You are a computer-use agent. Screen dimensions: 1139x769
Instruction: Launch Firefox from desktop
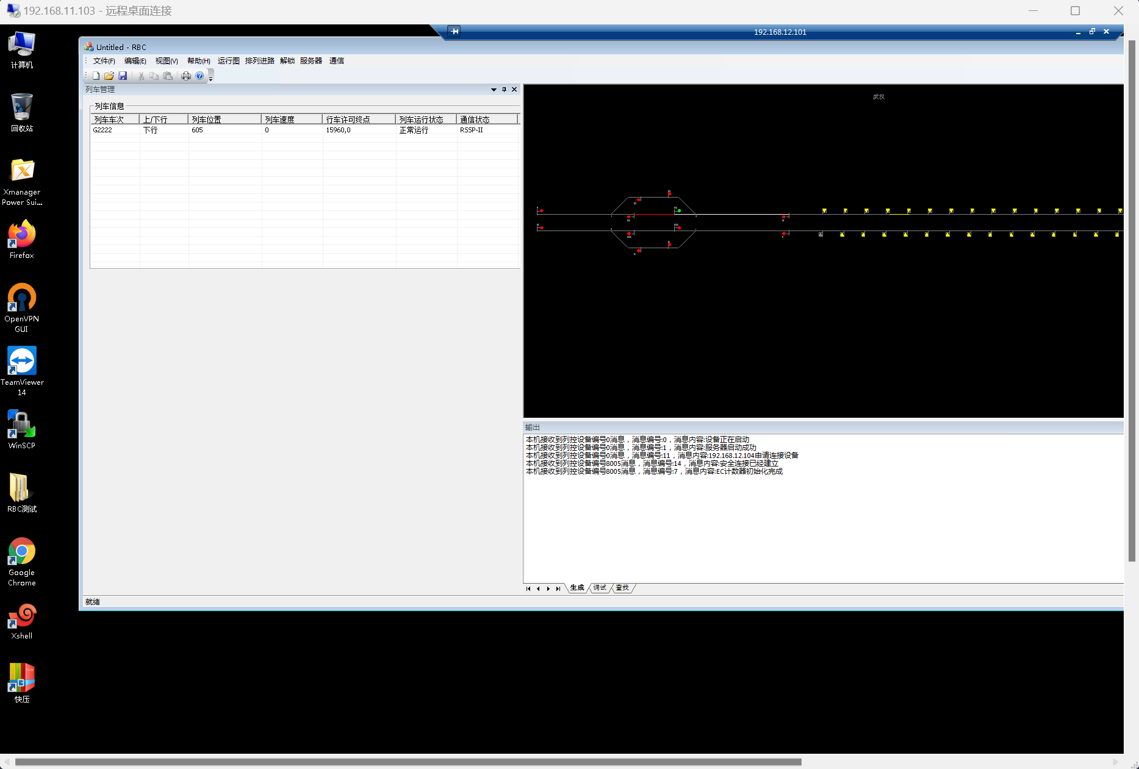(x=22, y=240)
